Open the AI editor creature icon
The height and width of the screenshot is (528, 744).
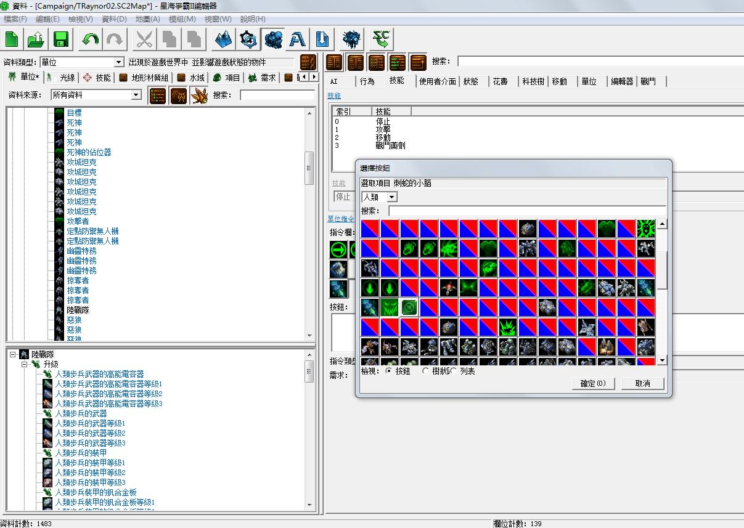(x=353, y=40)
